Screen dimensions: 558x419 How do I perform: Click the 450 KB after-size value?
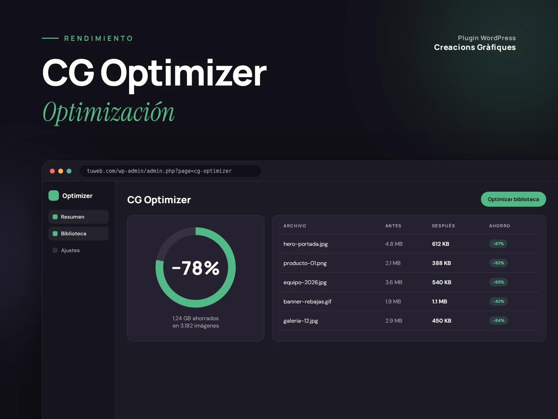pyautogui.click(x=442, y=321)
